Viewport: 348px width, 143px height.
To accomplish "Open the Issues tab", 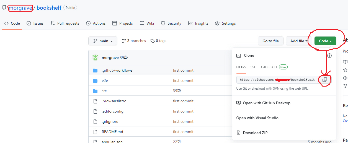I will tap(35, 23).
